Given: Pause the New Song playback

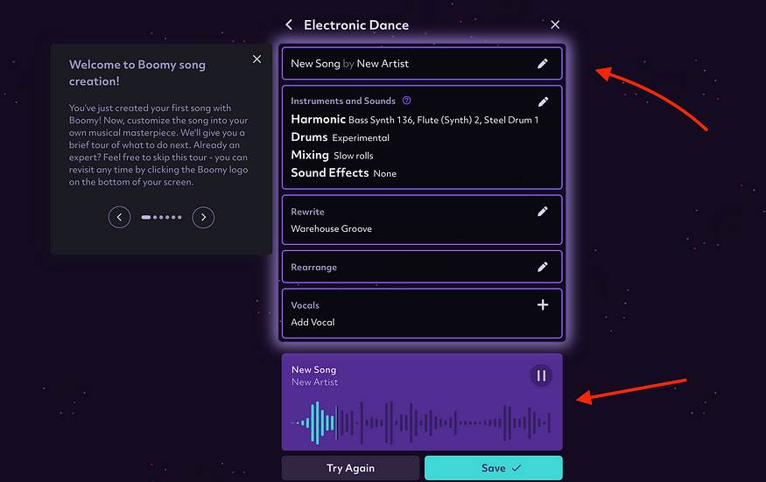Looking at the screenshot, I should click(541, 375).
